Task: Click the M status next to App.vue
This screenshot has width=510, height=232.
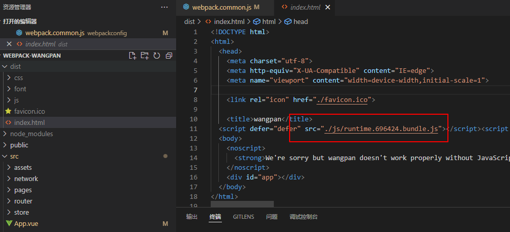Action: 165,224
